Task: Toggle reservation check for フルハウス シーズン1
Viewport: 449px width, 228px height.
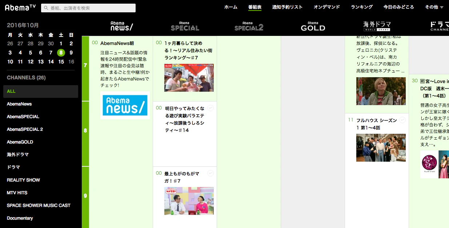Action: (x=402, y=120)
